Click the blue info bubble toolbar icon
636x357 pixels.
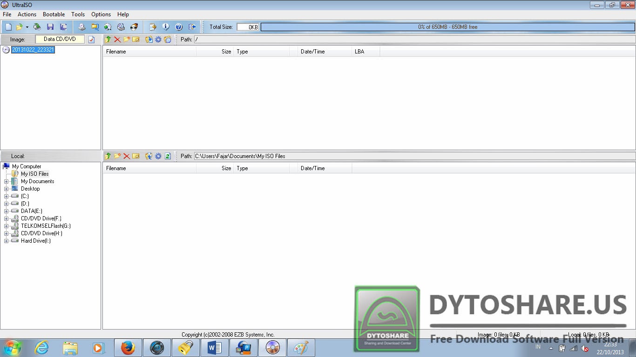165,27
